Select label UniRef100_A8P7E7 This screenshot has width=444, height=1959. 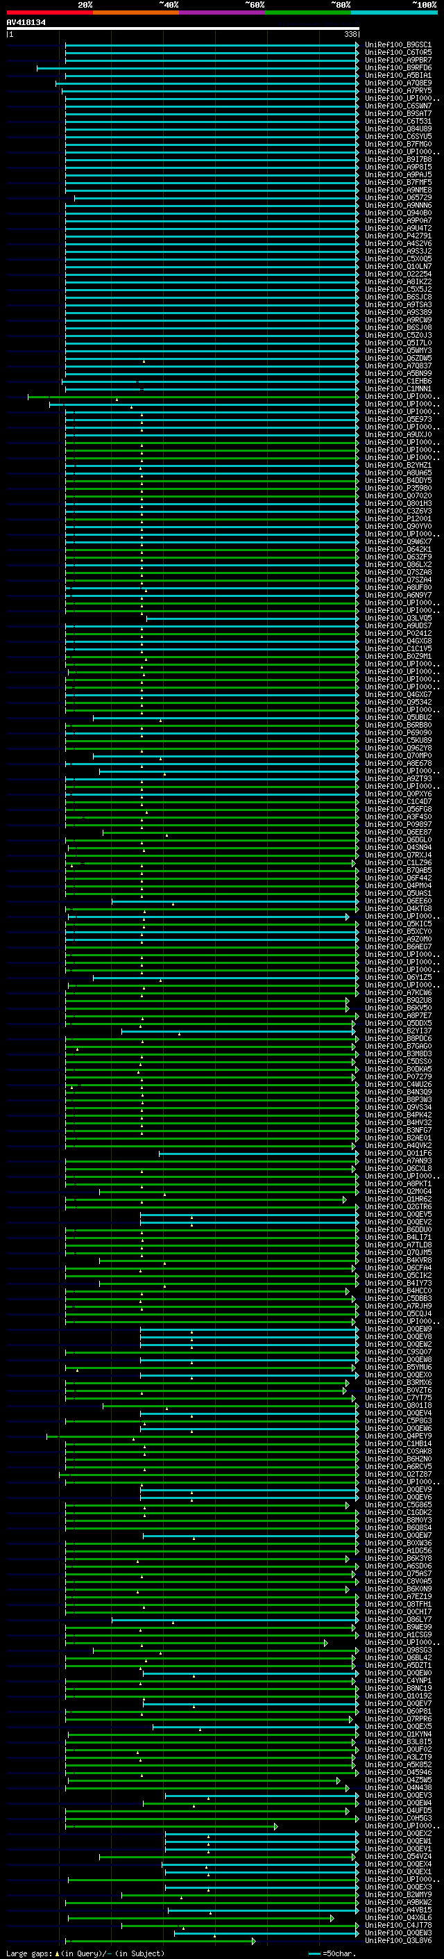[x=398, y=1015]
